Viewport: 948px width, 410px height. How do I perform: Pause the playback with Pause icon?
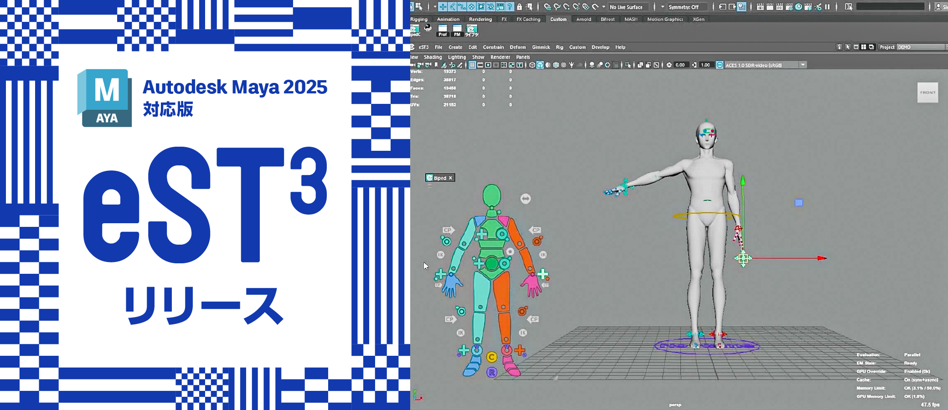pos(827,7)
